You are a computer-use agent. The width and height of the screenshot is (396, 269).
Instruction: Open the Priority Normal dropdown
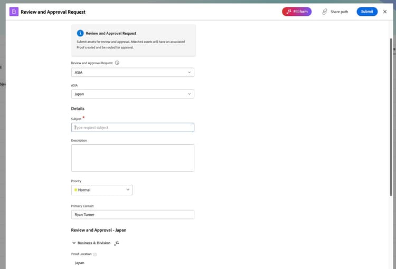[102, 190]
